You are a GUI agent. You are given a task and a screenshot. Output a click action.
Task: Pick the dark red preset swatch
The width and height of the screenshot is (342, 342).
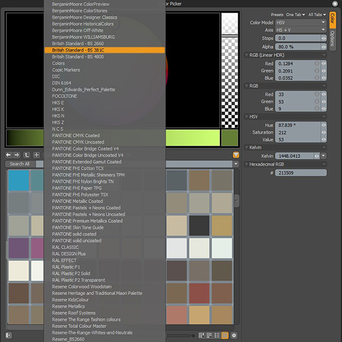pyautogui.click(x=199, y=293)
